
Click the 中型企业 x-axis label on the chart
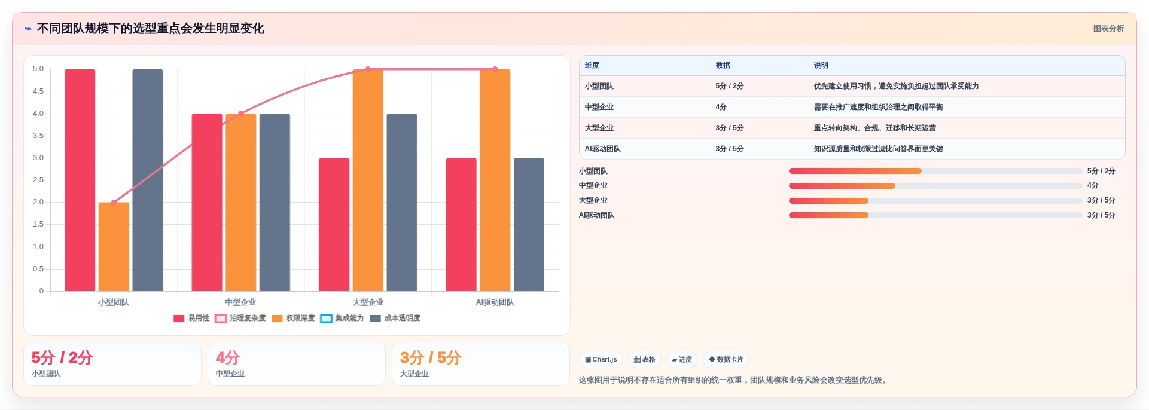(240, 302)
